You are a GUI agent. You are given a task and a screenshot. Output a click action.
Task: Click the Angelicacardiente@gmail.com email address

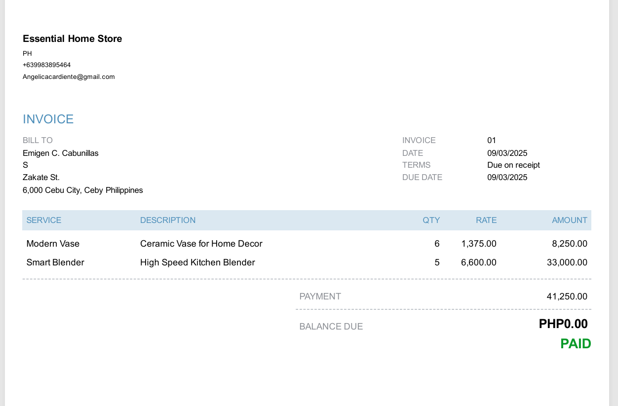pos(69,77)
